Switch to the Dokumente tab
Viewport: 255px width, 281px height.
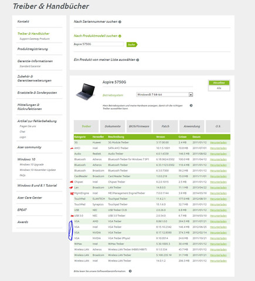[x=113, y=126]
